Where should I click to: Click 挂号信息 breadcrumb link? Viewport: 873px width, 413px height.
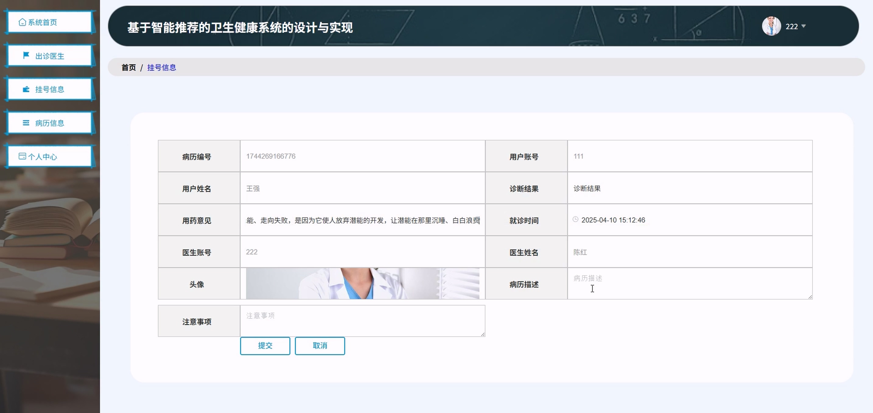click(162, 68)
